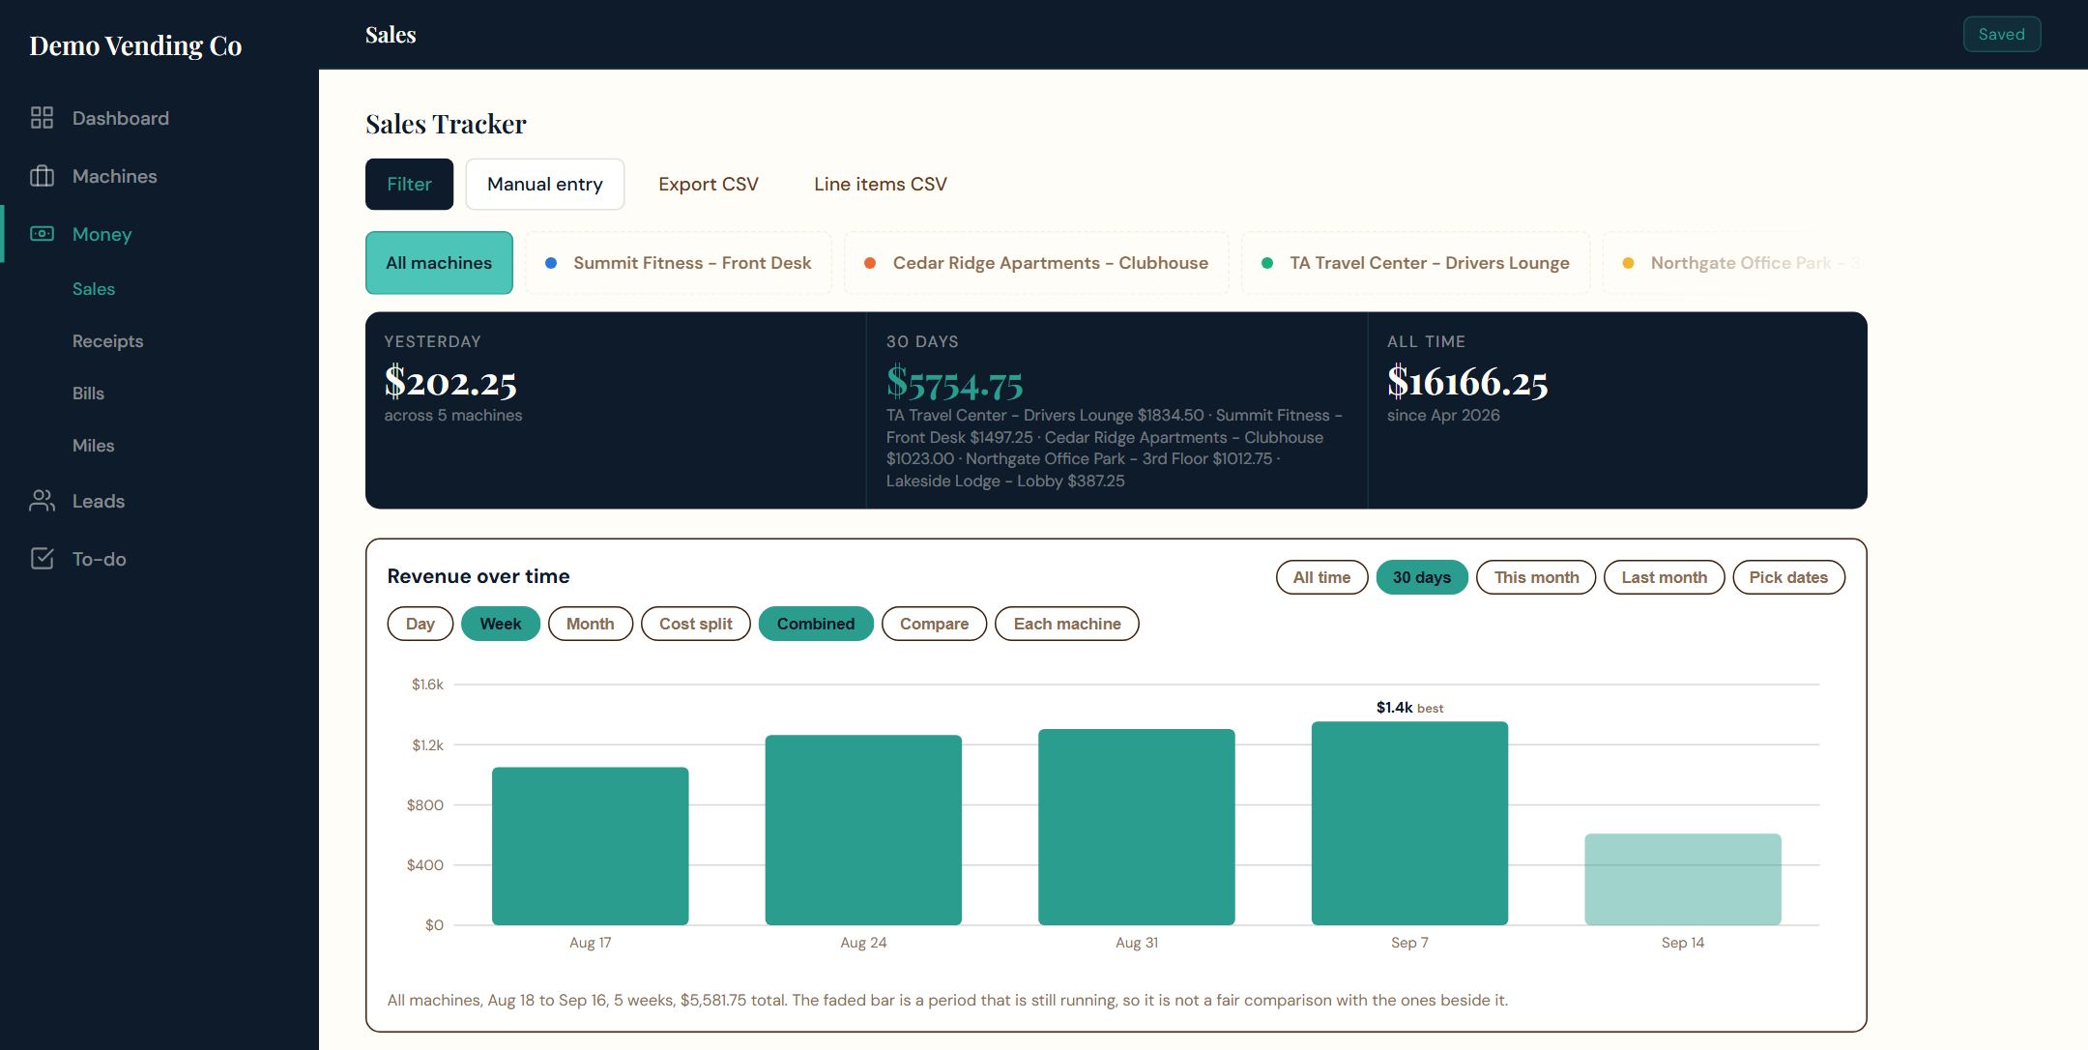The image size is (2088, 1050).
Task: Switch to Compare view
Action: click(x=934, y=624)
